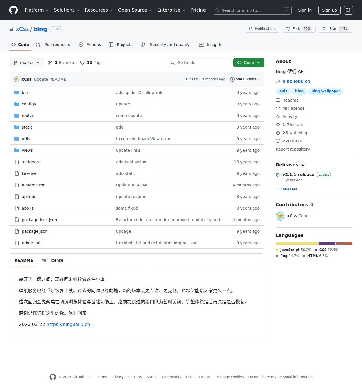Screen dimensions: 362x392
Task: Open commit hash a6caafc
Action: [192, 79]
